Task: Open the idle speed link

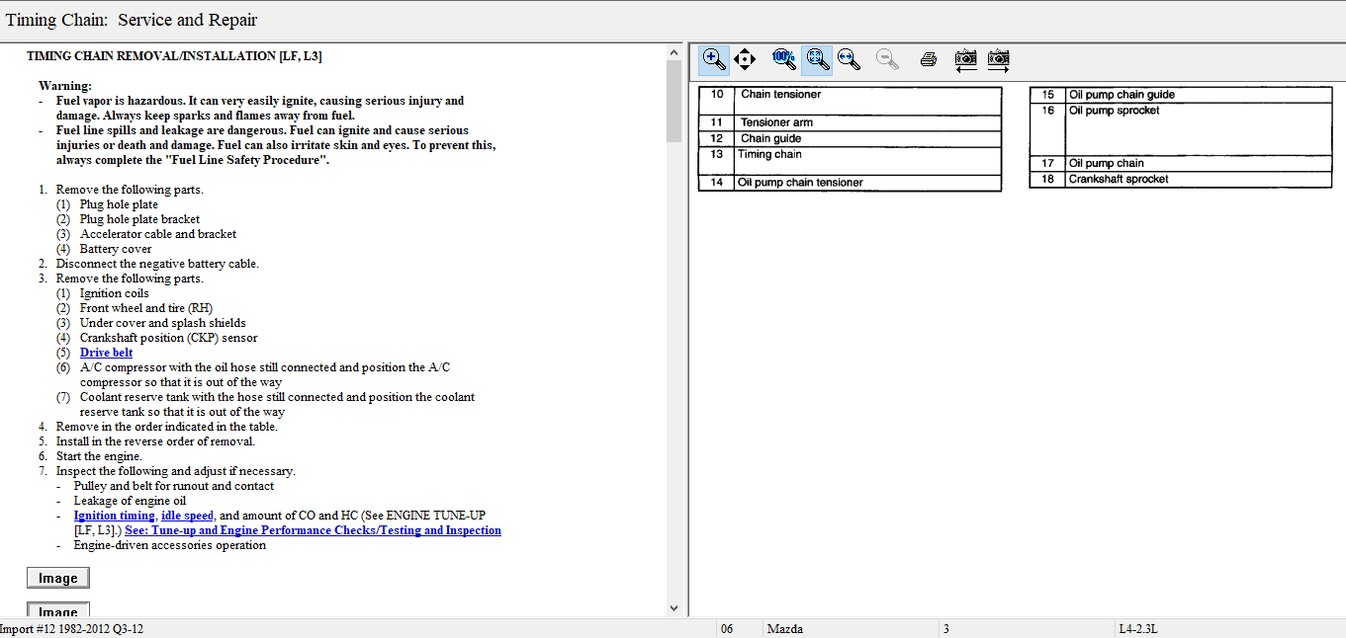Action: pyautogui.click(x=187, y=516)
